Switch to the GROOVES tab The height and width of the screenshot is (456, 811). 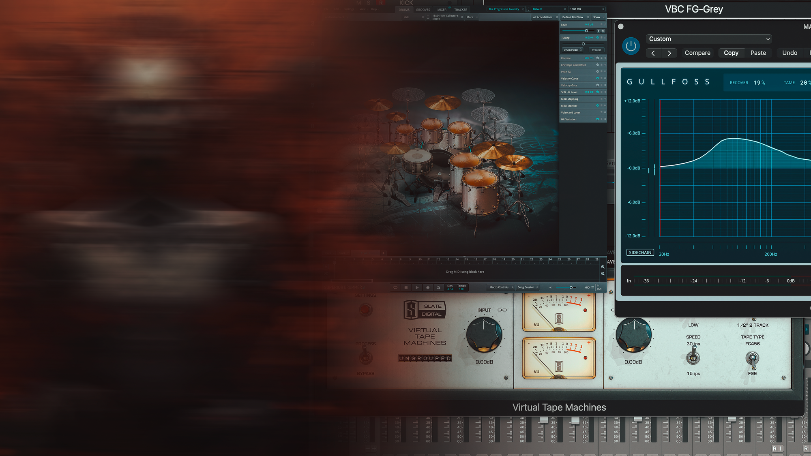[423, 10]
